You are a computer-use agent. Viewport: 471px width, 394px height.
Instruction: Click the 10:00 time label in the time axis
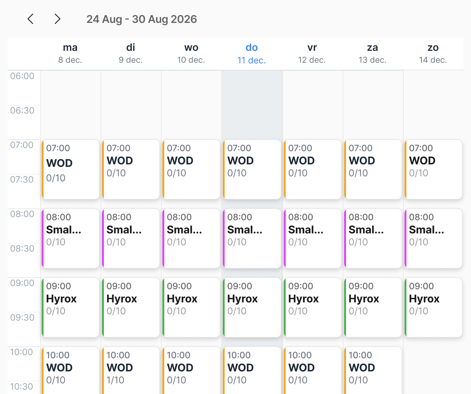(21, 352)
